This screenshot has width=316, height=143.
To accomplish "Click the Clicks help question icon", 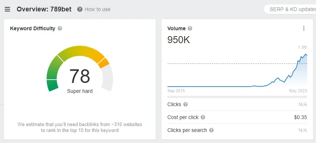I will pos(186,104).
